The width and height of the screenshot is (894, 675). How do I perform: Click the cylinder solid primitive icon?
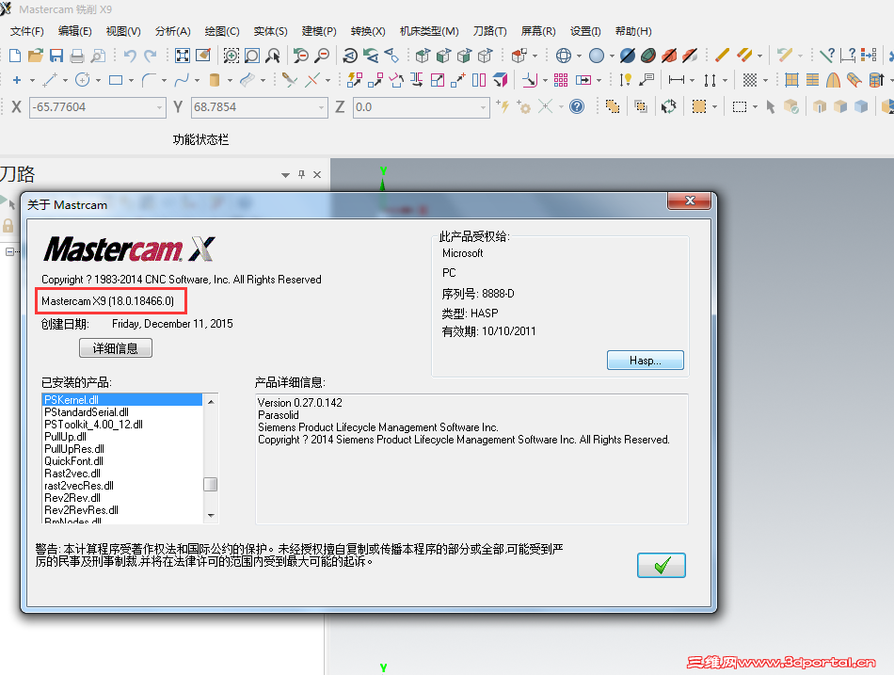[x=215, y=80]
